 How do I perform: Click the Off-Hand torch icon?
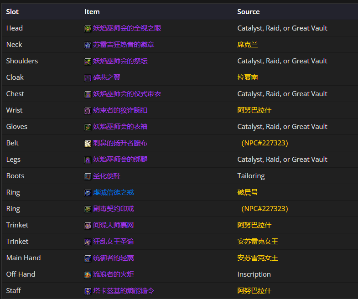point(88,275)
